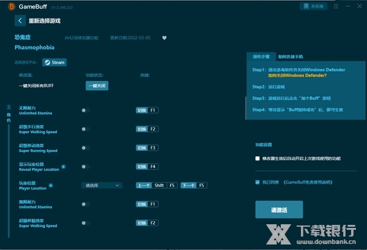Toggle the bottom Unlimited Stamina switch

[x=86, y=204]
